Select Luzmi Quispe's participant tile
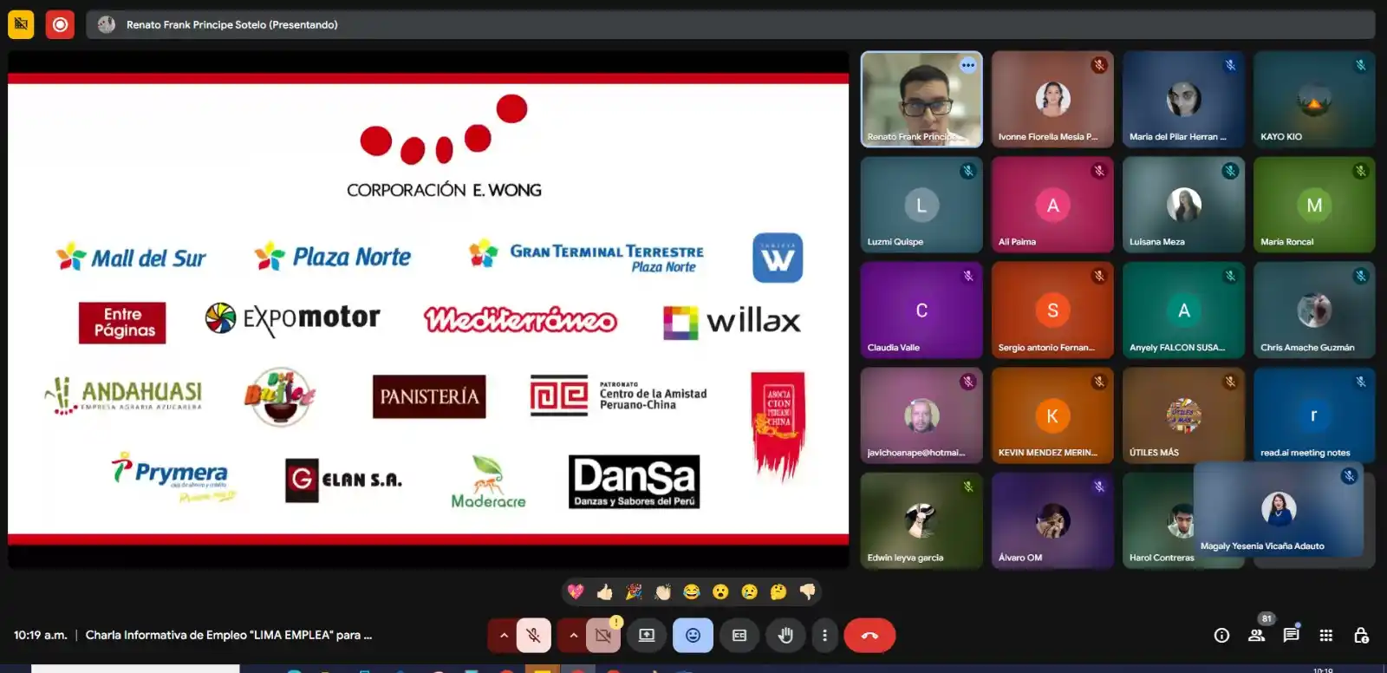Screen dimensions: 1387x673 [x=921, y=205]
